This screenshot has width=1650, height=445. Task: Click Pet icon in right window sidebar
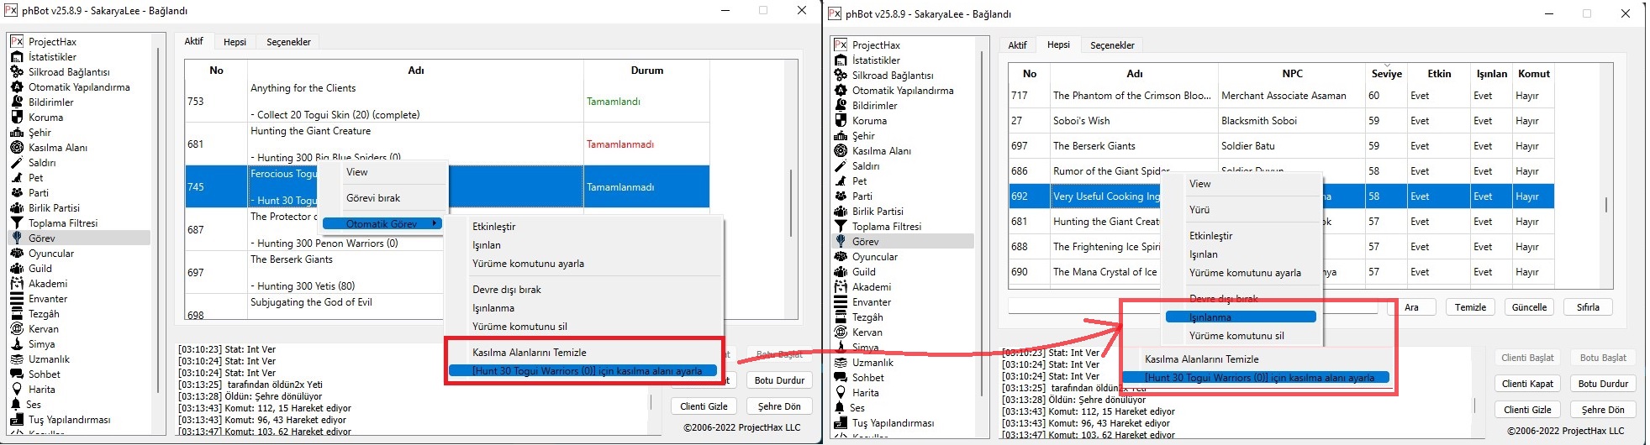coord(841,181)
